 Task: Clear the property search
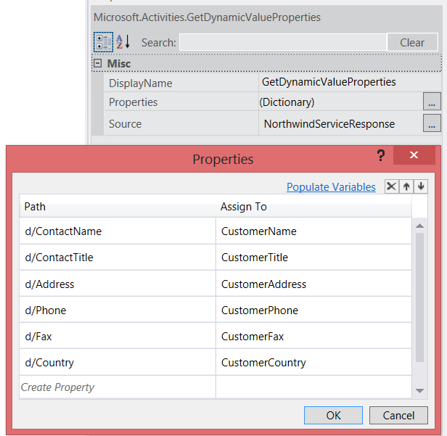pyautogui.click(x=412, y=42)
